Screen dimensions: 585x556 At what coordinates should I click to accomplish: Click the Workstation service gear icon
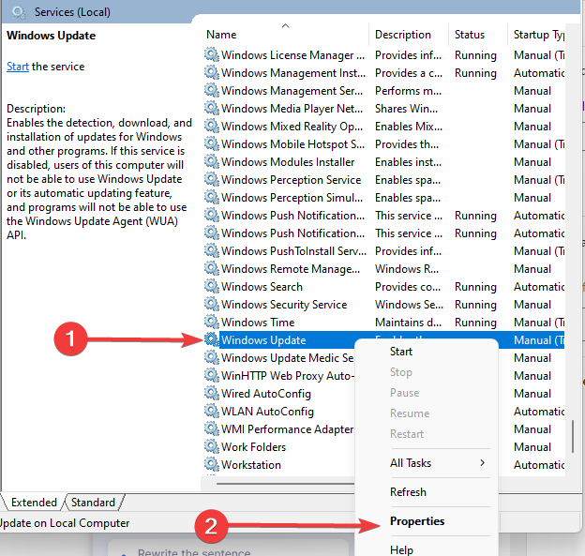pyautogui.click(x=212, y=464)
